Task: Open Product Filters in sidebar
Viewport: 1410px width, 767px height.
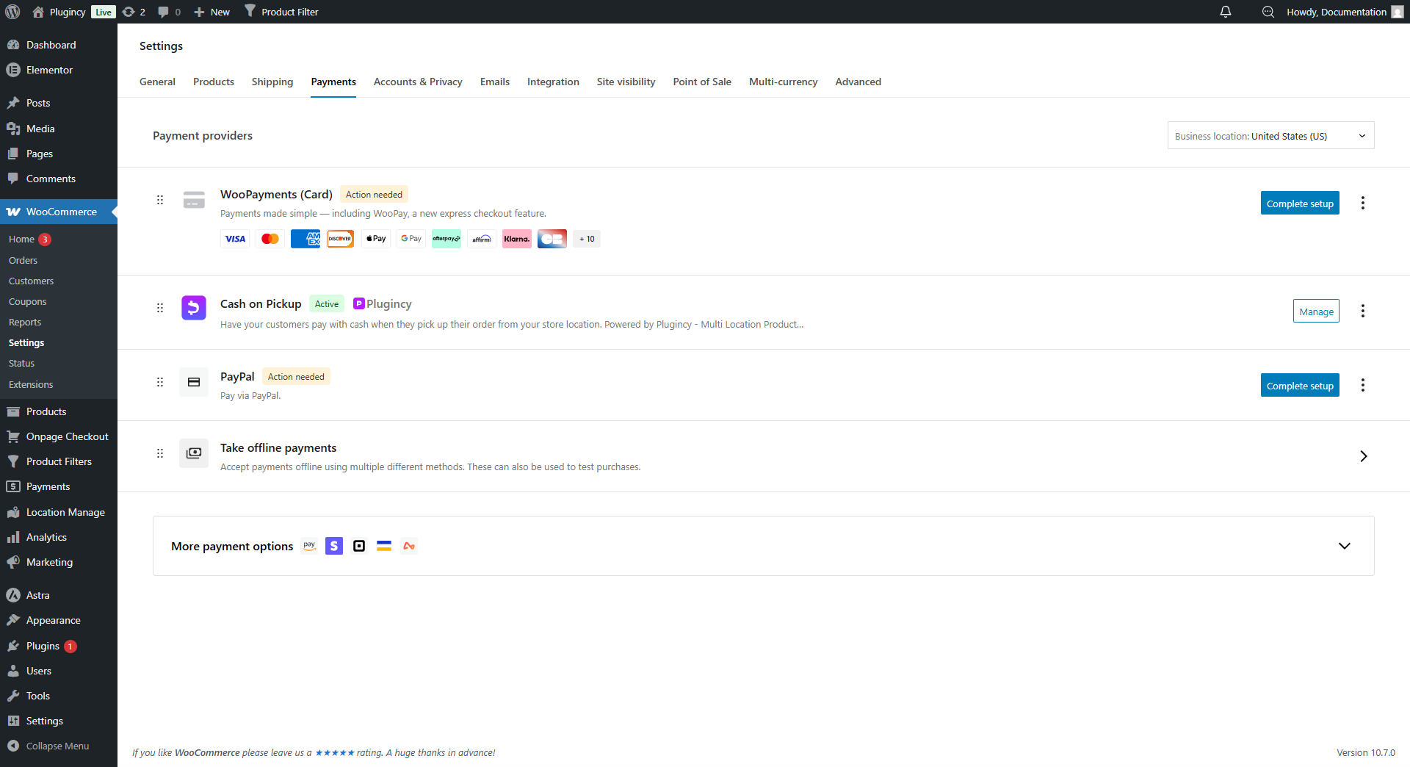Action: pyautogui.click(x=59, y=461)
